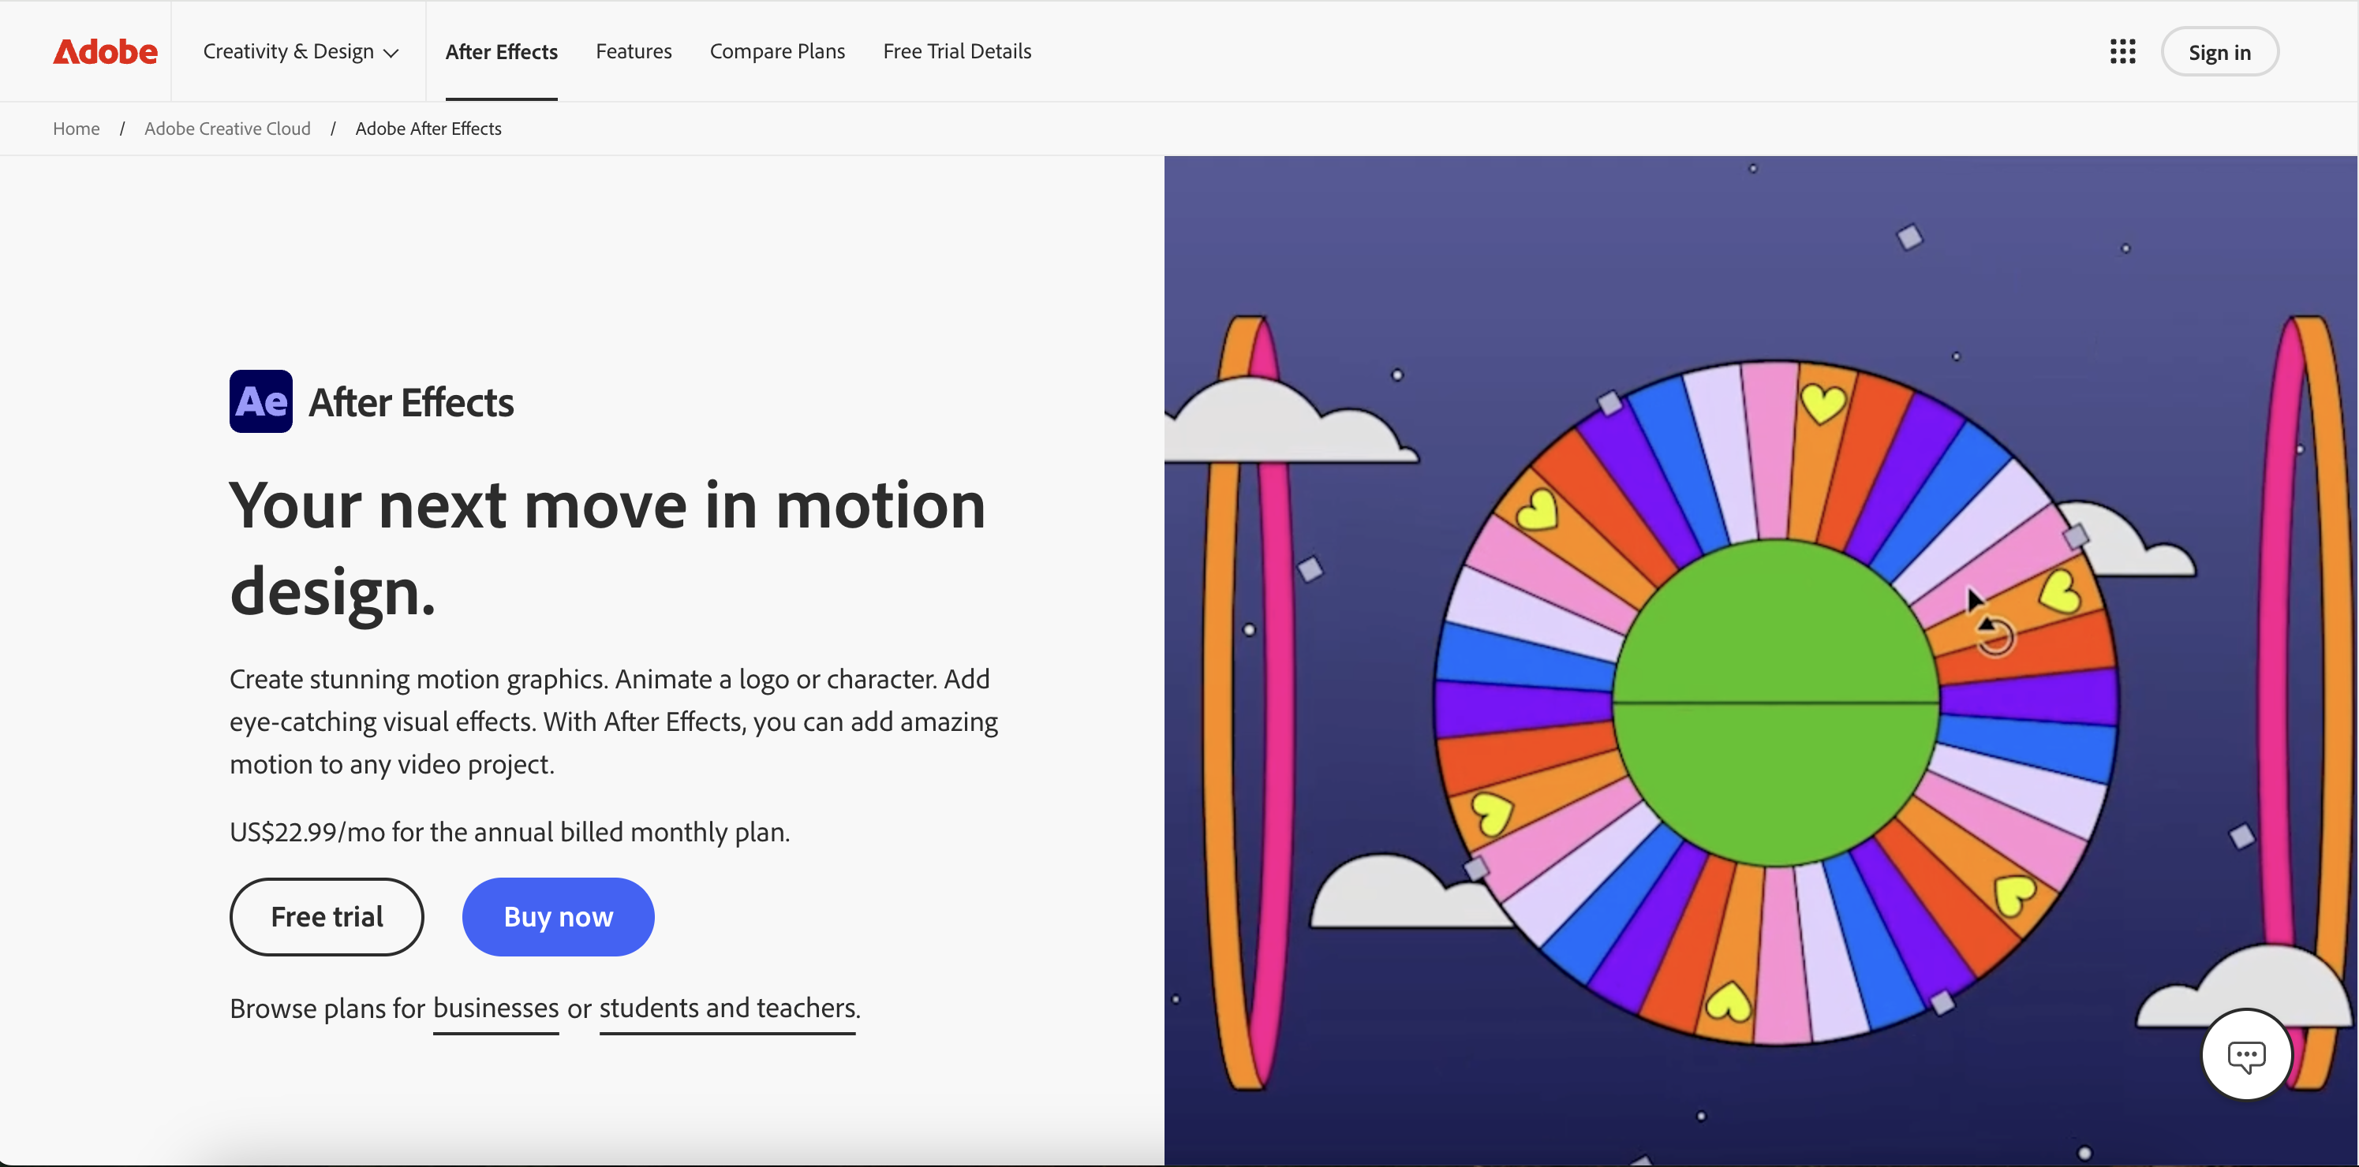Go to Compare Plans
The image size is (2359, 1167).
[776, 51]
